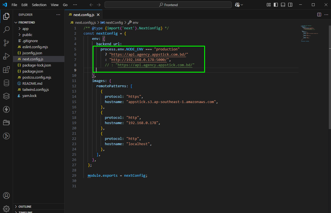Expand the public folder
This screenshot has width=331, height=213.
coord(39,35)
